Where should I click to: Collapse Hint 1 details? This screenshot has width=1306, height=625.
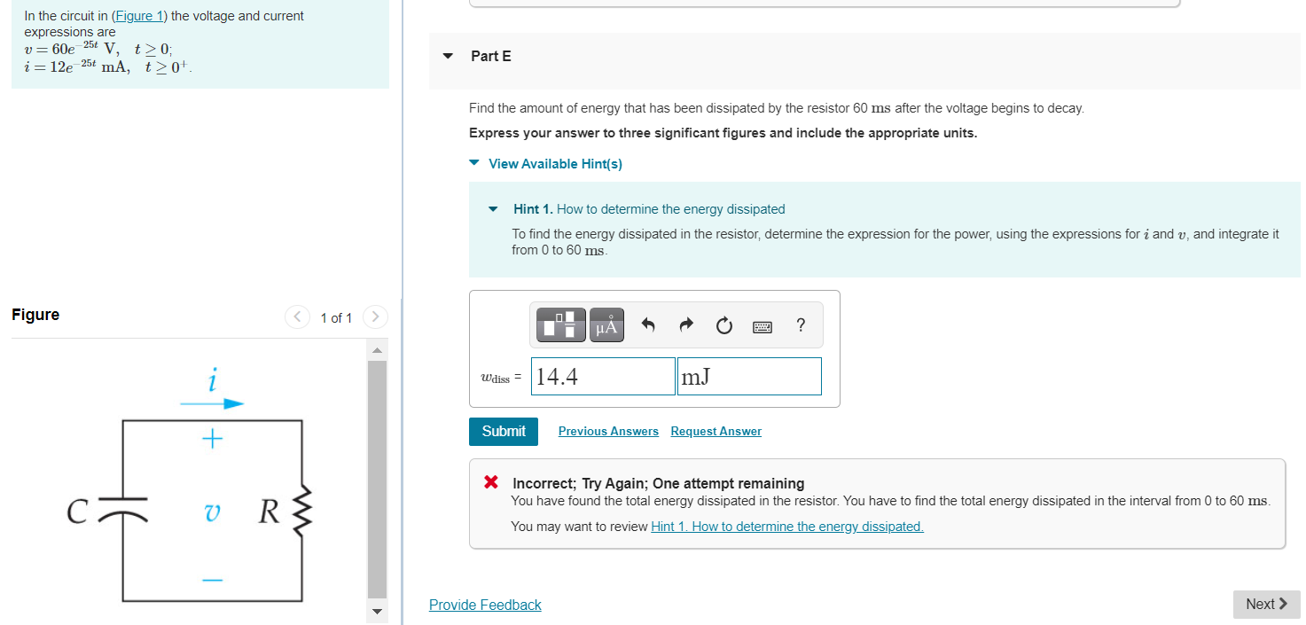[493, 210]
